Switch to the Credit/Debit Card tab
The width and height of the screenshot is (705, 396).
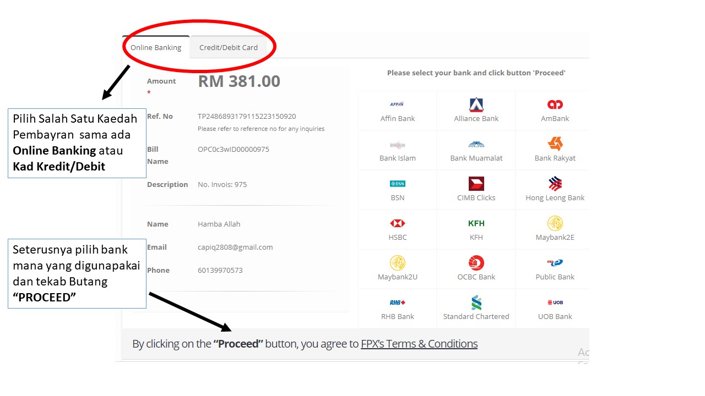[x=229, y=47]
